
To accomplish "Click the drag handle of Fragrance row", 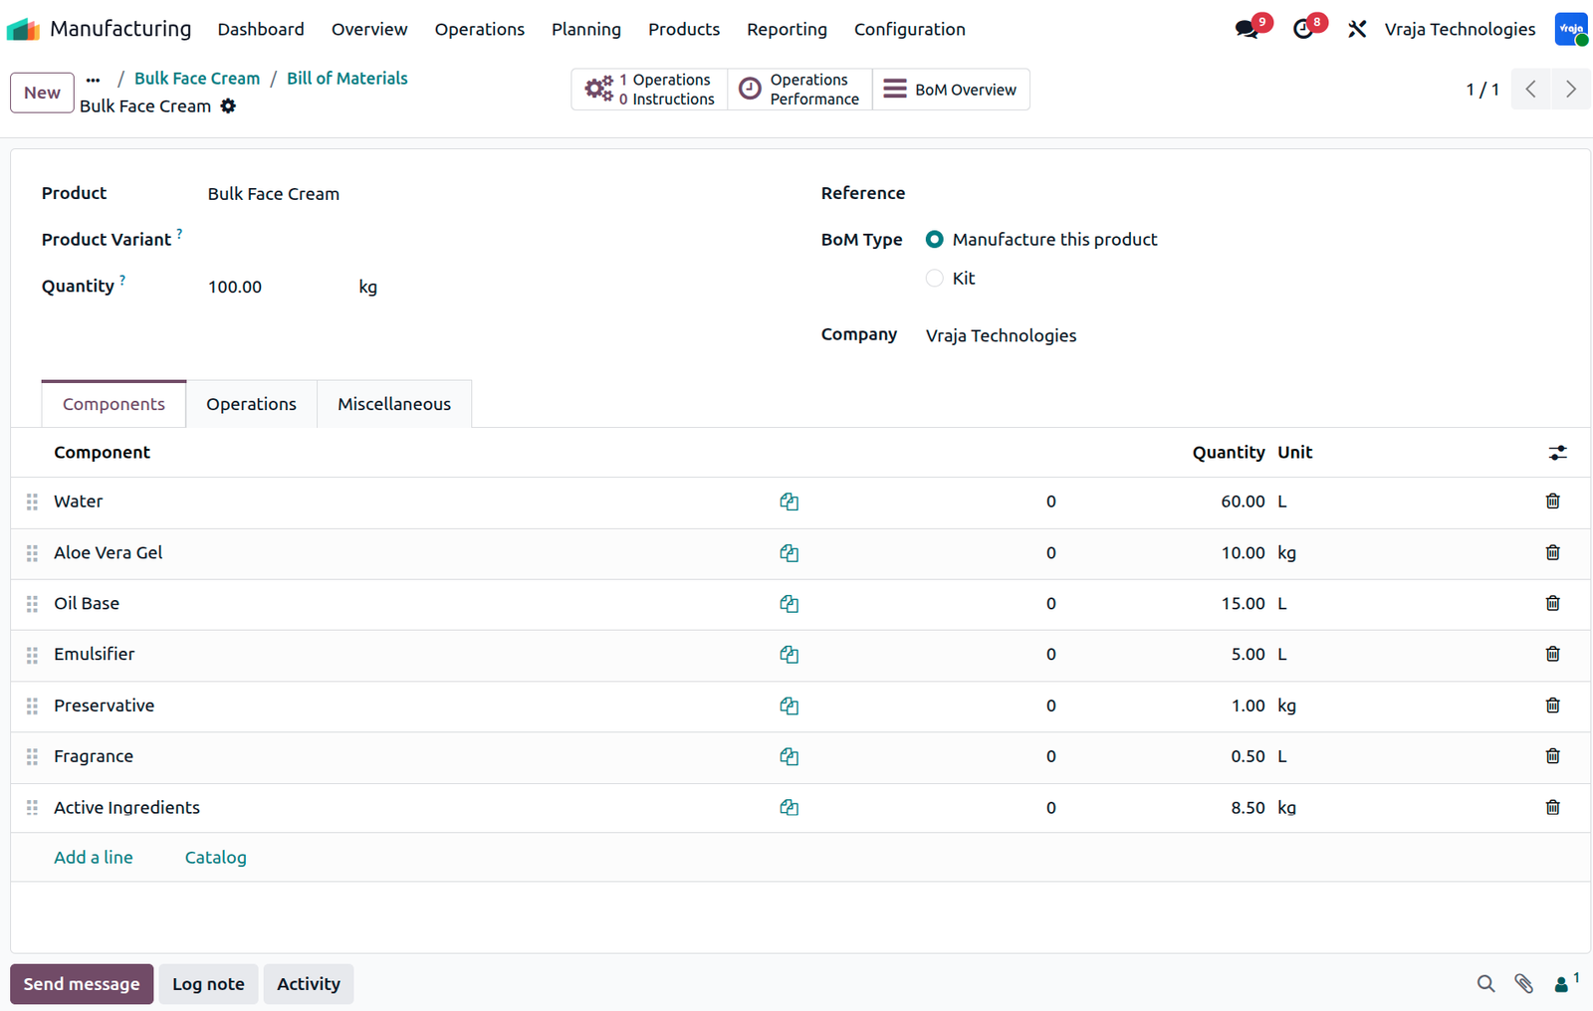I will click(32, 756).
